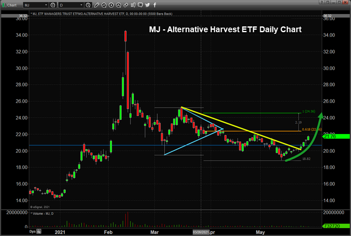Click the green 732720 volume tag

[x=336, y=226]
